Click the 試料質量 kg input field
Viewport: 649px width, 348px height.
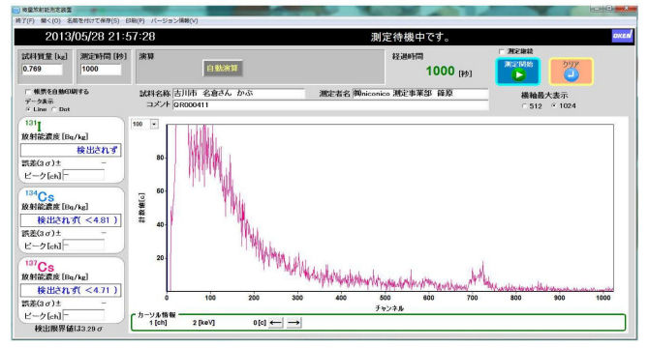point(43,69)
